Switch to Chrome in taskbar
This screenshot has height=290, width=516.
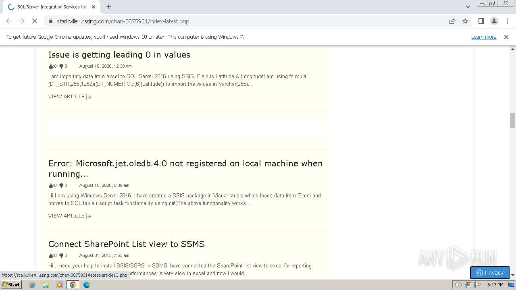73,285
